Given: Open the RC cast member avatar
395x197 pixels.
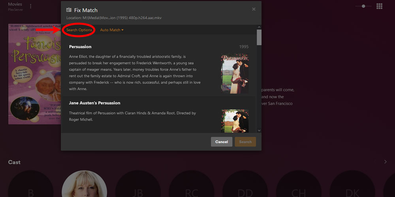Looking at the screenshot, I should point(192,184).
